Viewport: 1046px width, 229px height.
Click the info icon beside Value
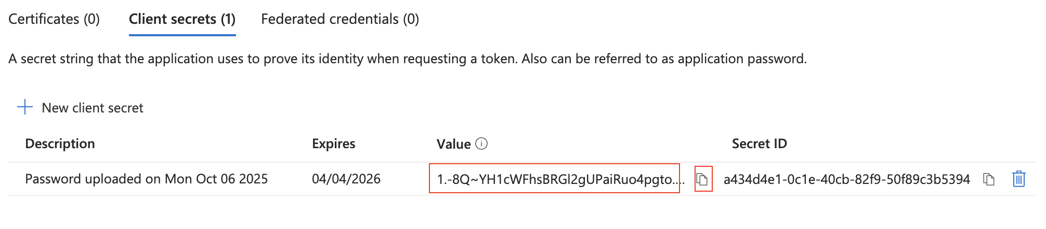(x=482, y=144)
